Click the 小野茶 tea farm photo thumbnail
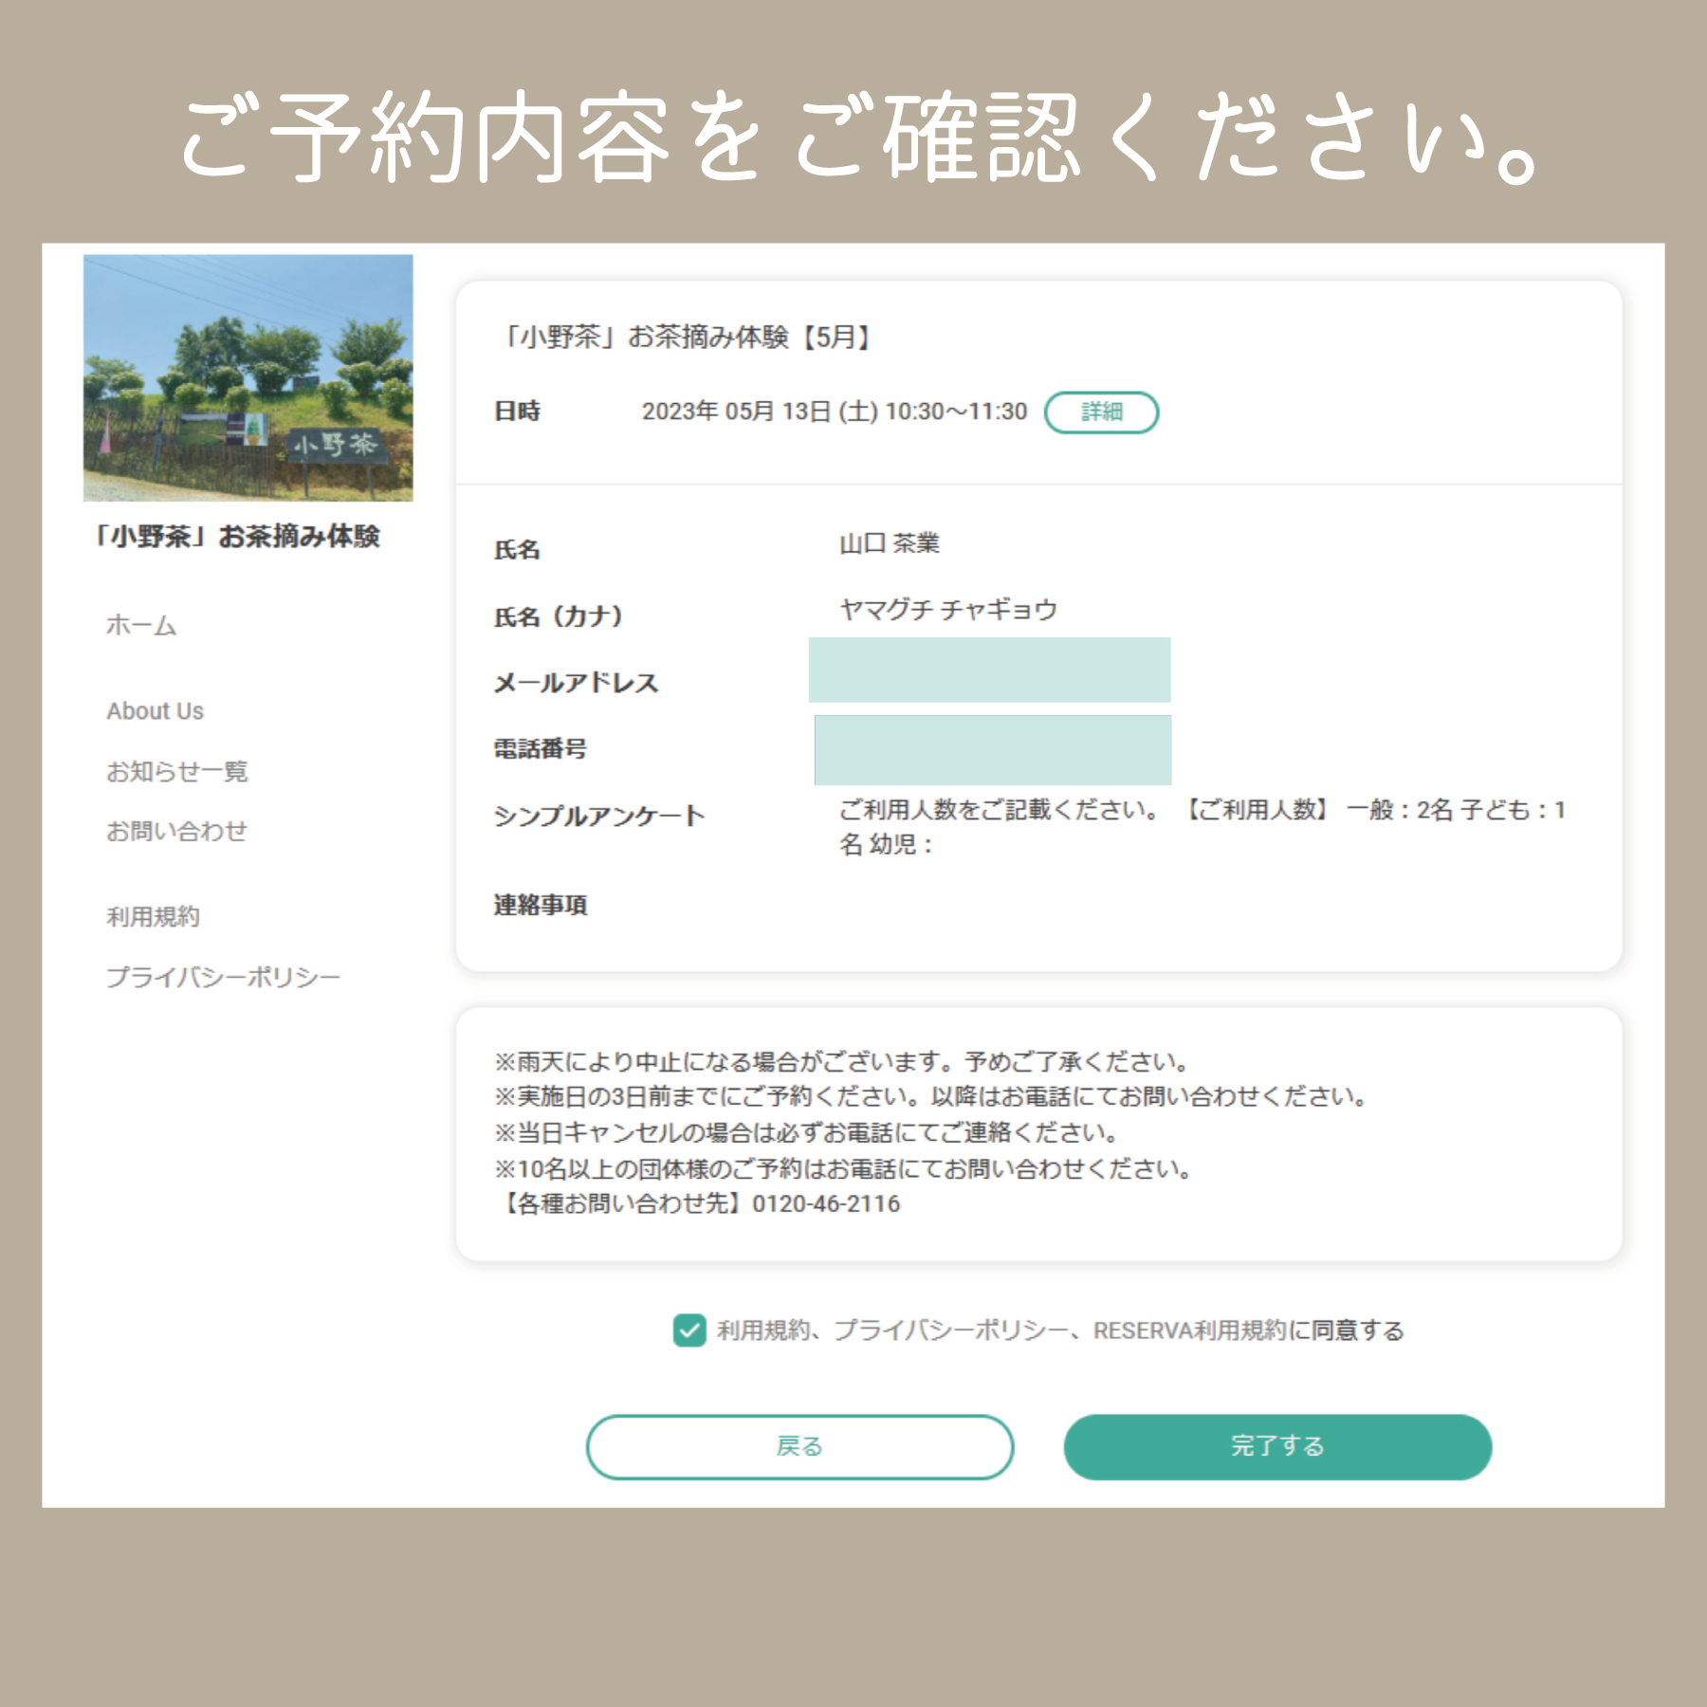The width and height of the screenshot is (1707, 1707). click(x=248, y=377)
